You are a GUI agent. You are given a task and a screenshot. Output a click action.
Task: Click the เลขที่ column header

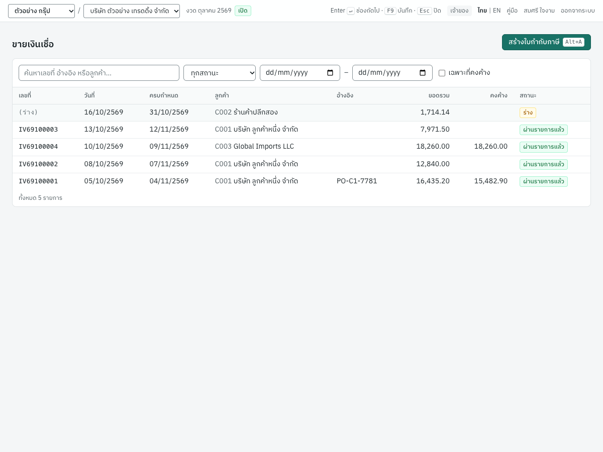[x=25, y=95]
